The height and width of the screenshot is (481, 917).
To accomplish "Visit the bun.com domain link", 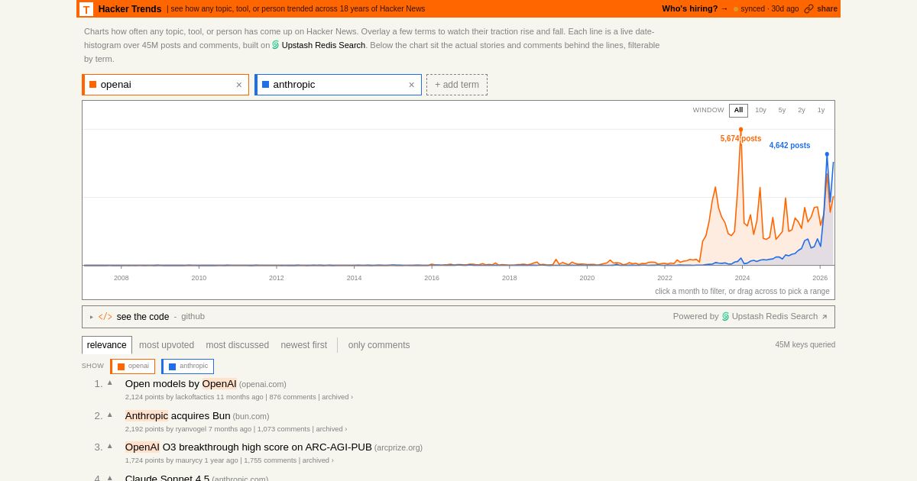I will (251, 416).
